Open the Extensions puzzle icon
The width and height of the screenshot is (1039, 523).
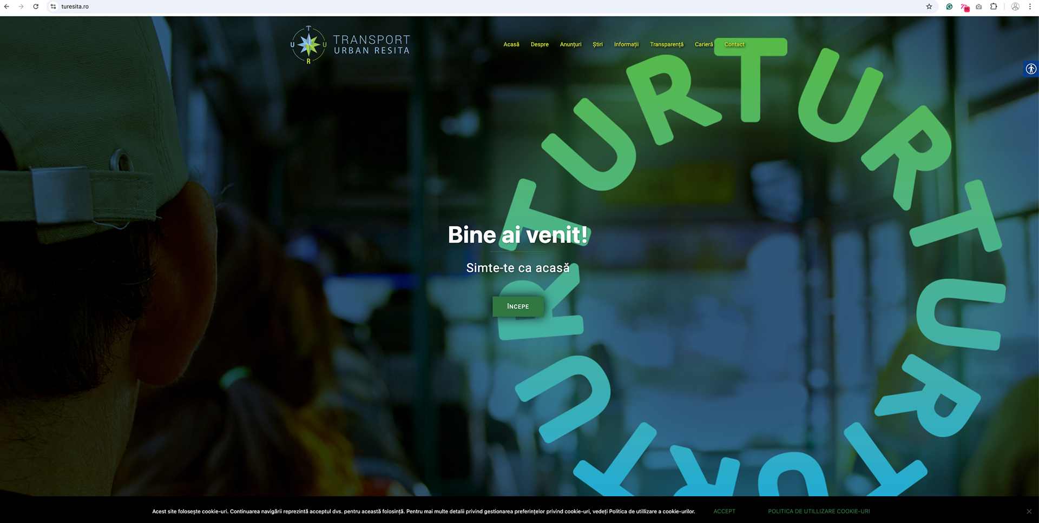point(994,6)
